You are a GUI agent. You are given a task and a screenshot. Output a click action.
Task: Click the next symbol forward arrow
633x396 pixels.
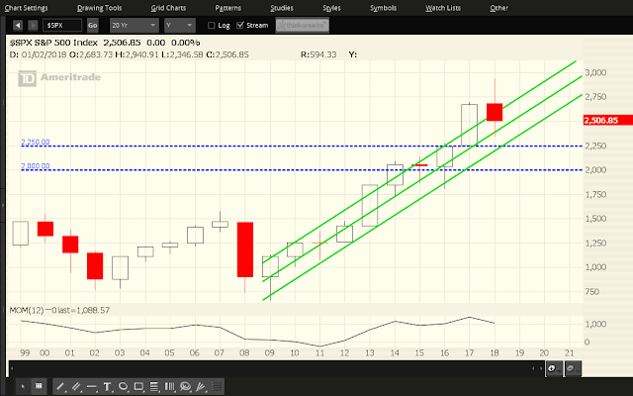33,26
